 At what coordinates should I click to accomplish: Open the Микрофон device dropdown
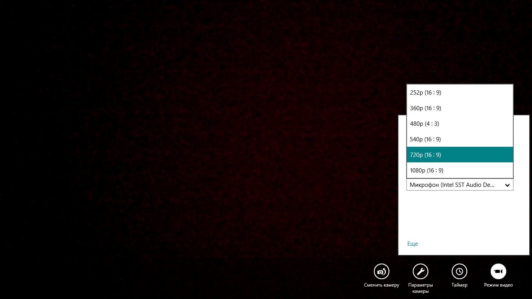[460, 185]
